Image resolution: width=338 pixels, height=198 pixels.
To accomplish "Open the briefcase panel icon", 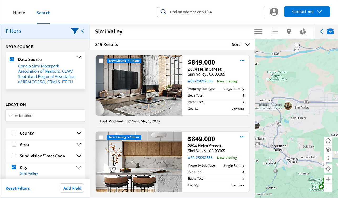I will (330, 31).
